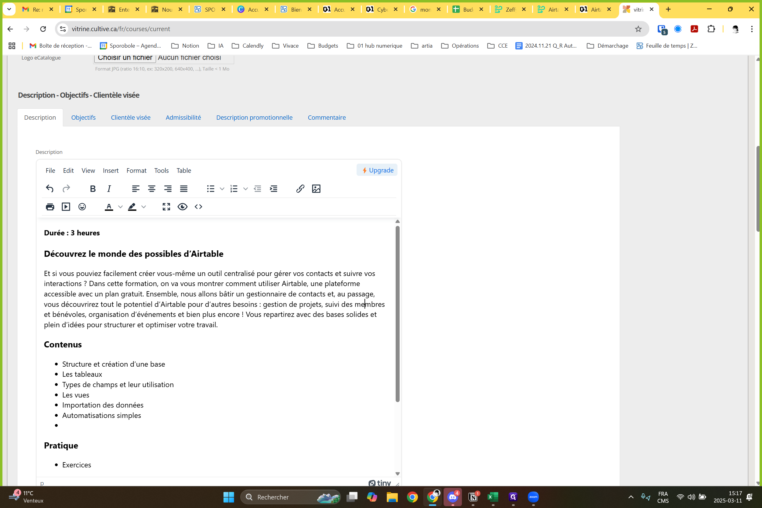Apply justify text alignment
Screen dimensions: 762x508
184,189
